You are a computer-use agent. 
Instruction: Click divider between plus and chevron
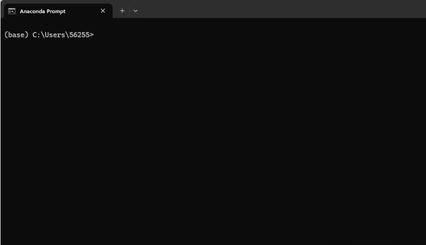coord(129,11)
